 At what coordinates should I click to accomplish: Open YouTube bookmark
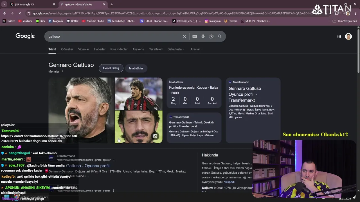coord(25,21)
